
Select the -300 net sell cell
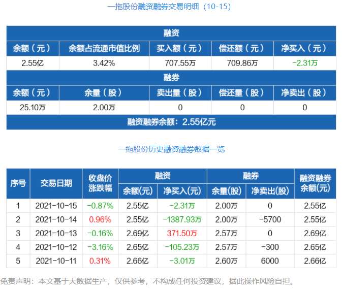tap(270, 247)
